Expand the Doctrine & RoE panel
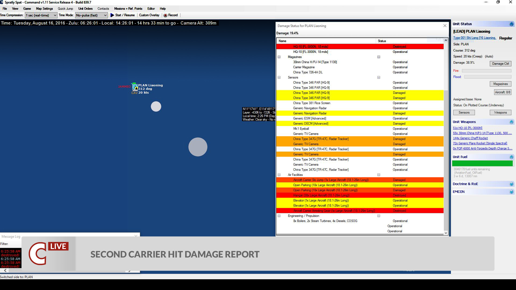Screen dimensions: 516x290 [x=511, y=184]
